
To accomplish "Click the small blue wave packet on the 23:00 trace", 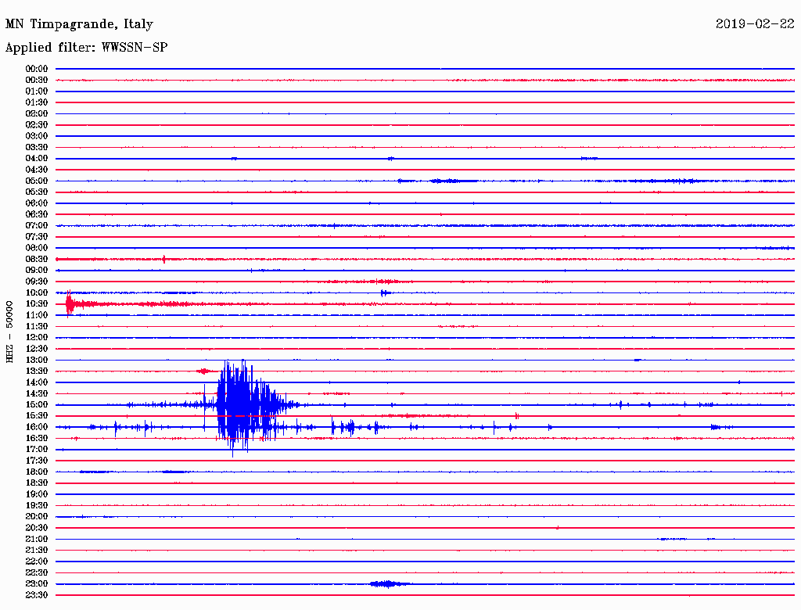I will coord(390,584).
